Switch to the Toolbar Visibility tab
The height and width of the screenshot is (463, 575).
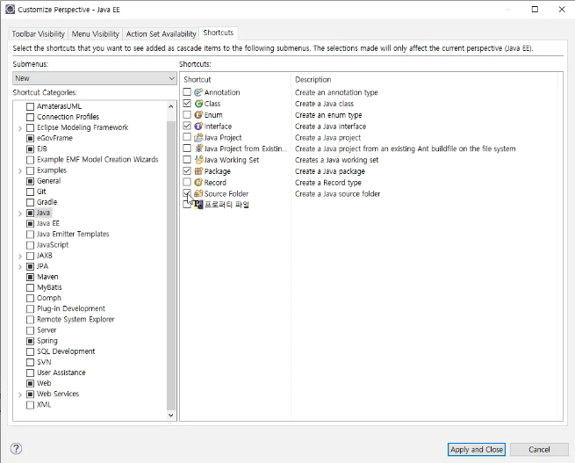(x=38, y=33)
